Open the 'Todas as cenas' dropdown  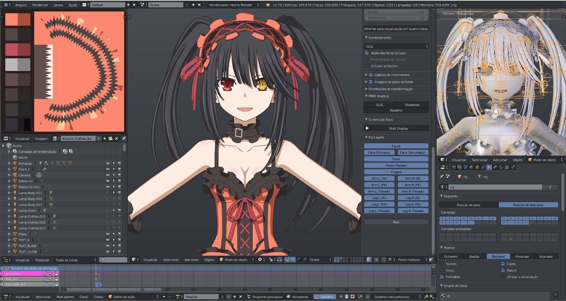pos(75,260)
